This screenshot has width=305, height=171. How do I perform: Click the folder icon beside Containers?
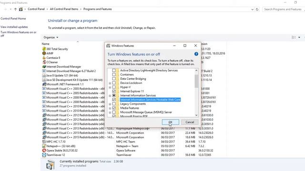pos(118,75)
